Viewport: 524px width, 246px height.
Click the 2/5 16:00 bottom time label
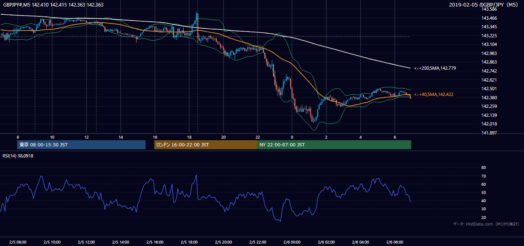coord(155,242)
